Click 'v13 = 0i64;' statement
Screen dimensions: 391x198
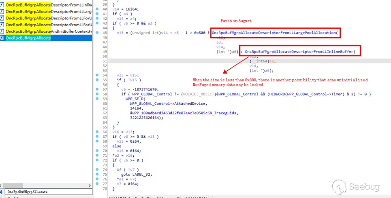point(129,141)
